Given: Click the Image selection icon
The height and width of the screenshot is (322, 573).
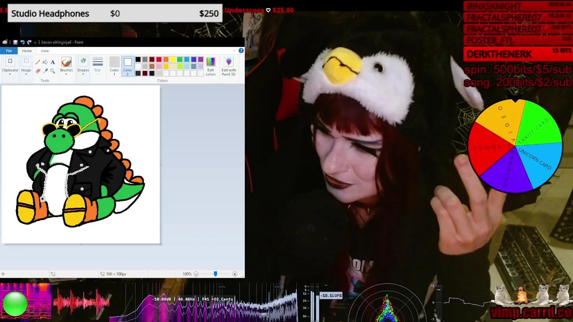Looking at the screenshot, I should coord(26,61).
